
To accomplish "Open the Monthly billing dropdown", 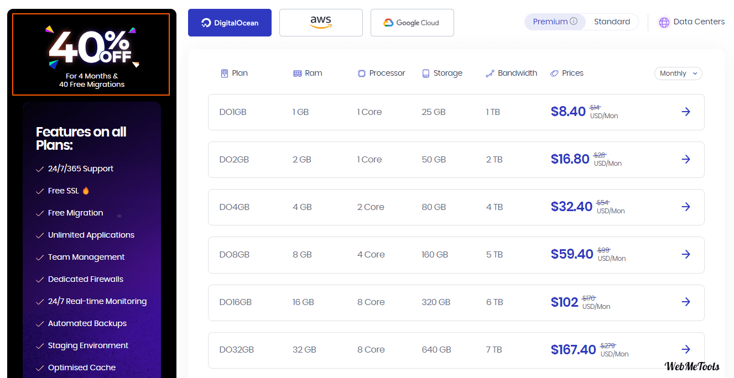I will (x=678, y=73).
